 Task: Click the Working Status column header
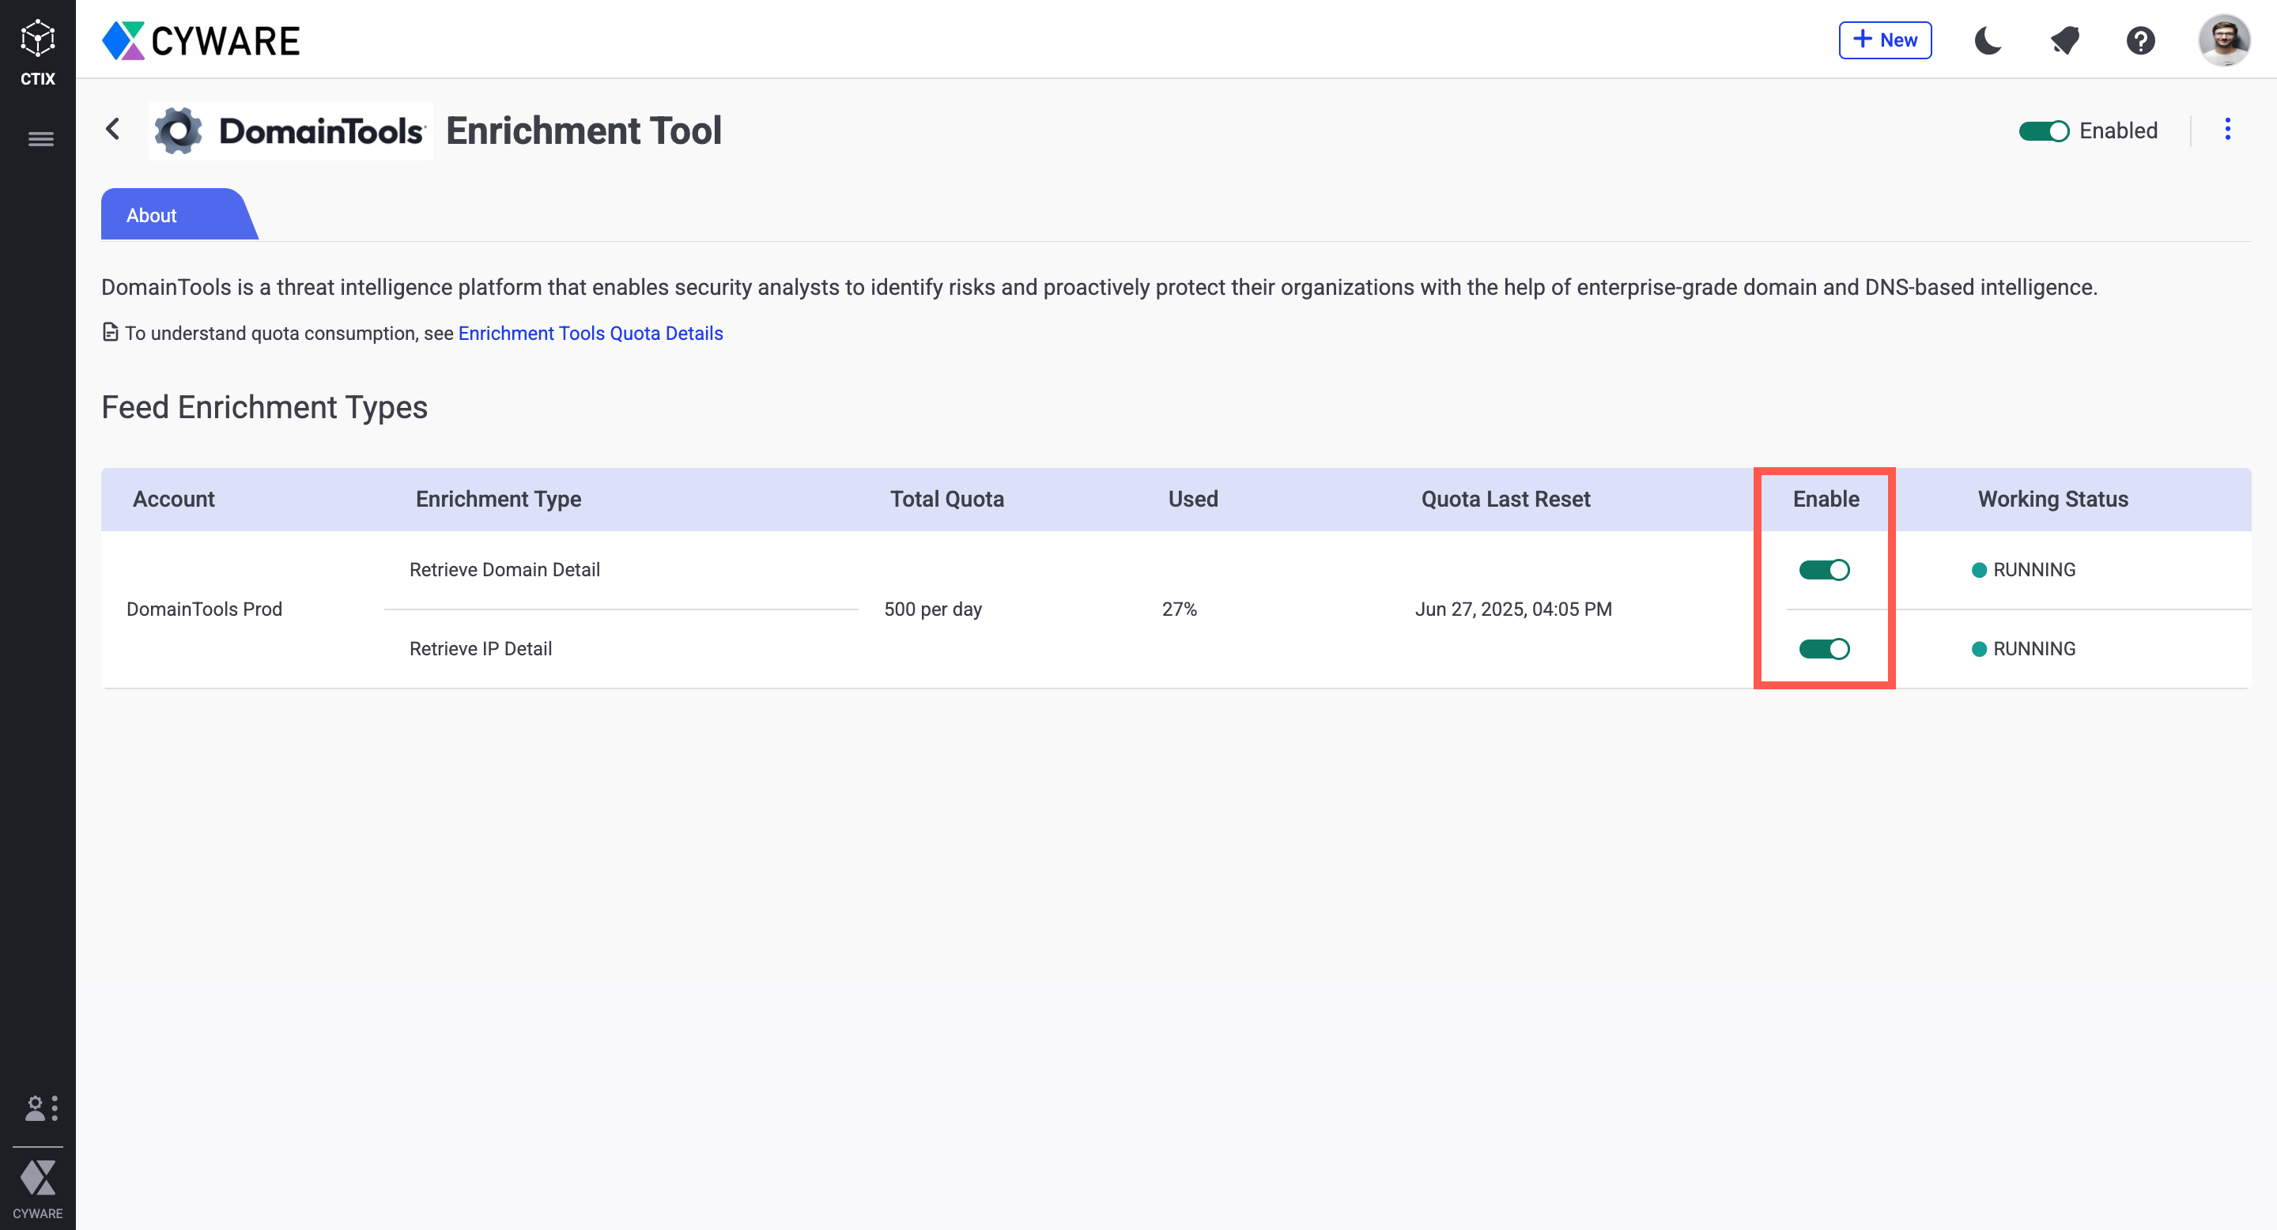pyautogui.click(x=2052, y=500)
